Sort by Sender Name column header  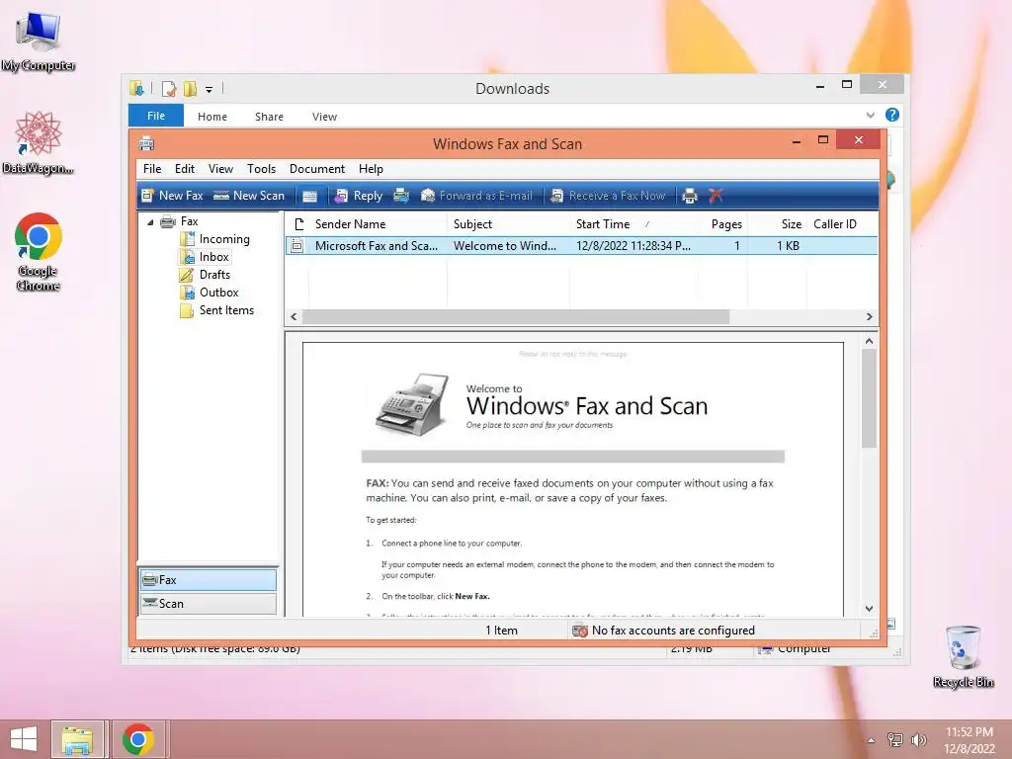coord(379,224)
